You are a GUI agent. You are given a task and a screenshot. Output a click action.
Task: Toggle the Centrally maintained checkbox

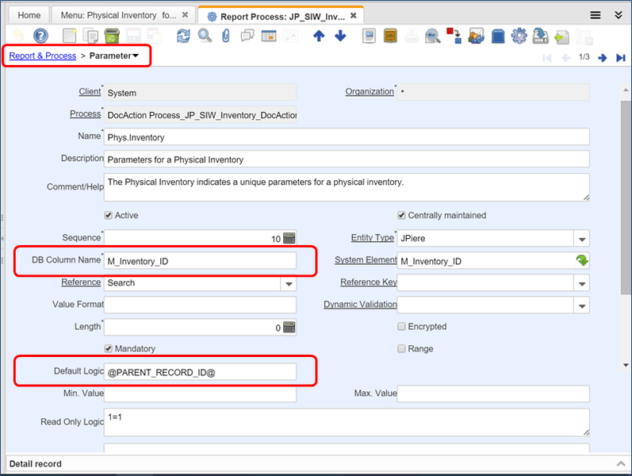tap(402, 215)
